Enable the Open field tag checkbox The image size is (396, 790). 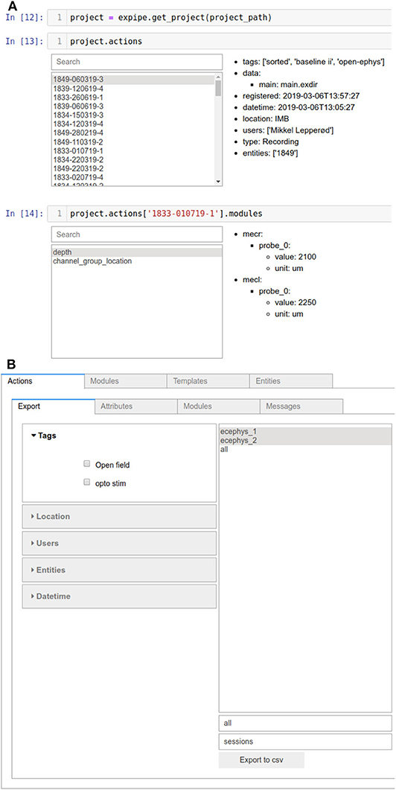pos(86,464)
